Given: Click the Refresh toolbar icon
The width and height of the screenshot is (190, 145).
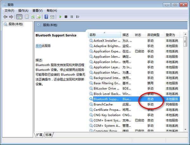Looking at the screenshot, I should (x=33, y=17).
